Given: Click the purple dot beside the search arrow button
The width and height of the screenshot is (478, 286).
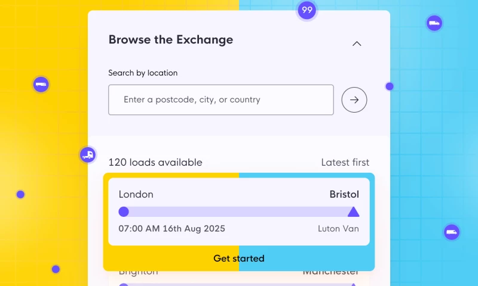Looking at the screenshot, I should click(x=390, y=86).
